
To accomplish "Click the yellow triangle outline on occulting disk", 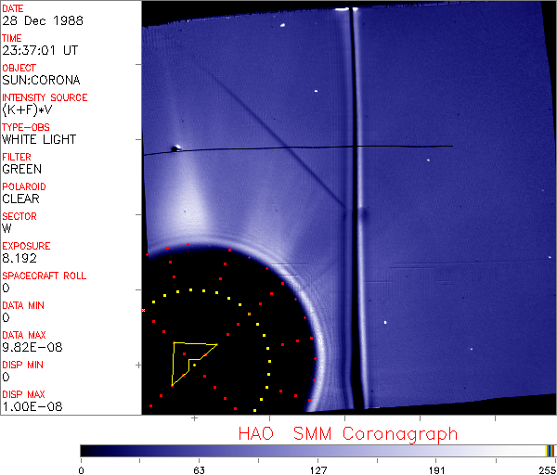I will point(194,365).
